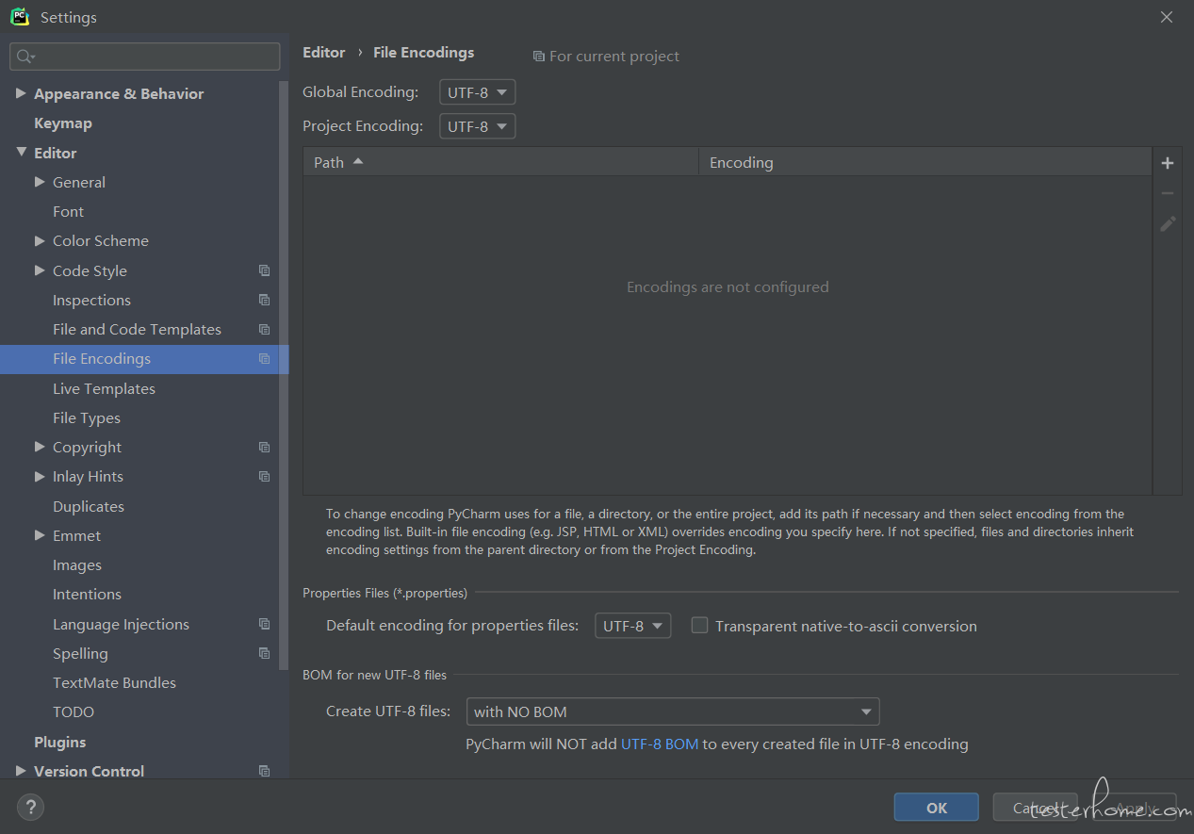
Task: Sort the table by the Path column header
Action: (500, 162)
